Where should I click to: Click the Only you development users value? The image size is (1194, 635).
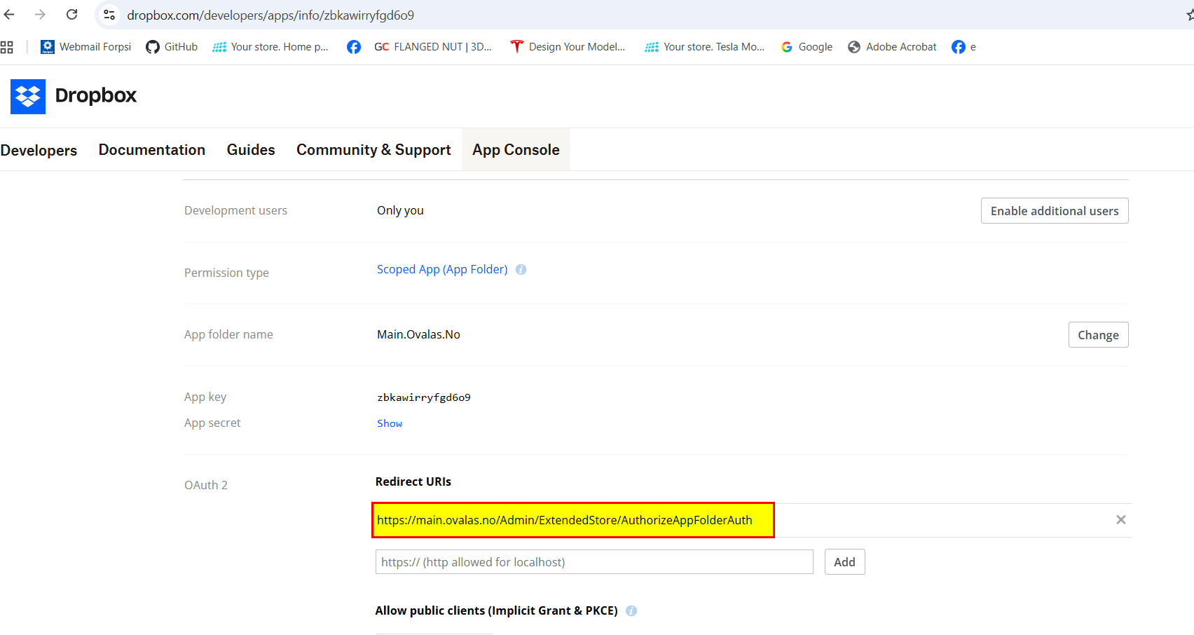[x=400, y=210]
